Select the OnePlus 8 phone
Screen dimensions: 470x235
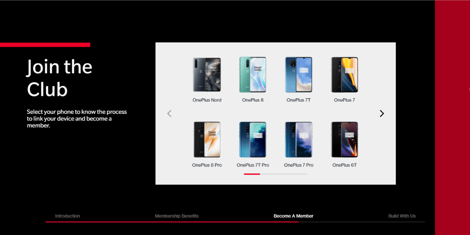point(253,74)
